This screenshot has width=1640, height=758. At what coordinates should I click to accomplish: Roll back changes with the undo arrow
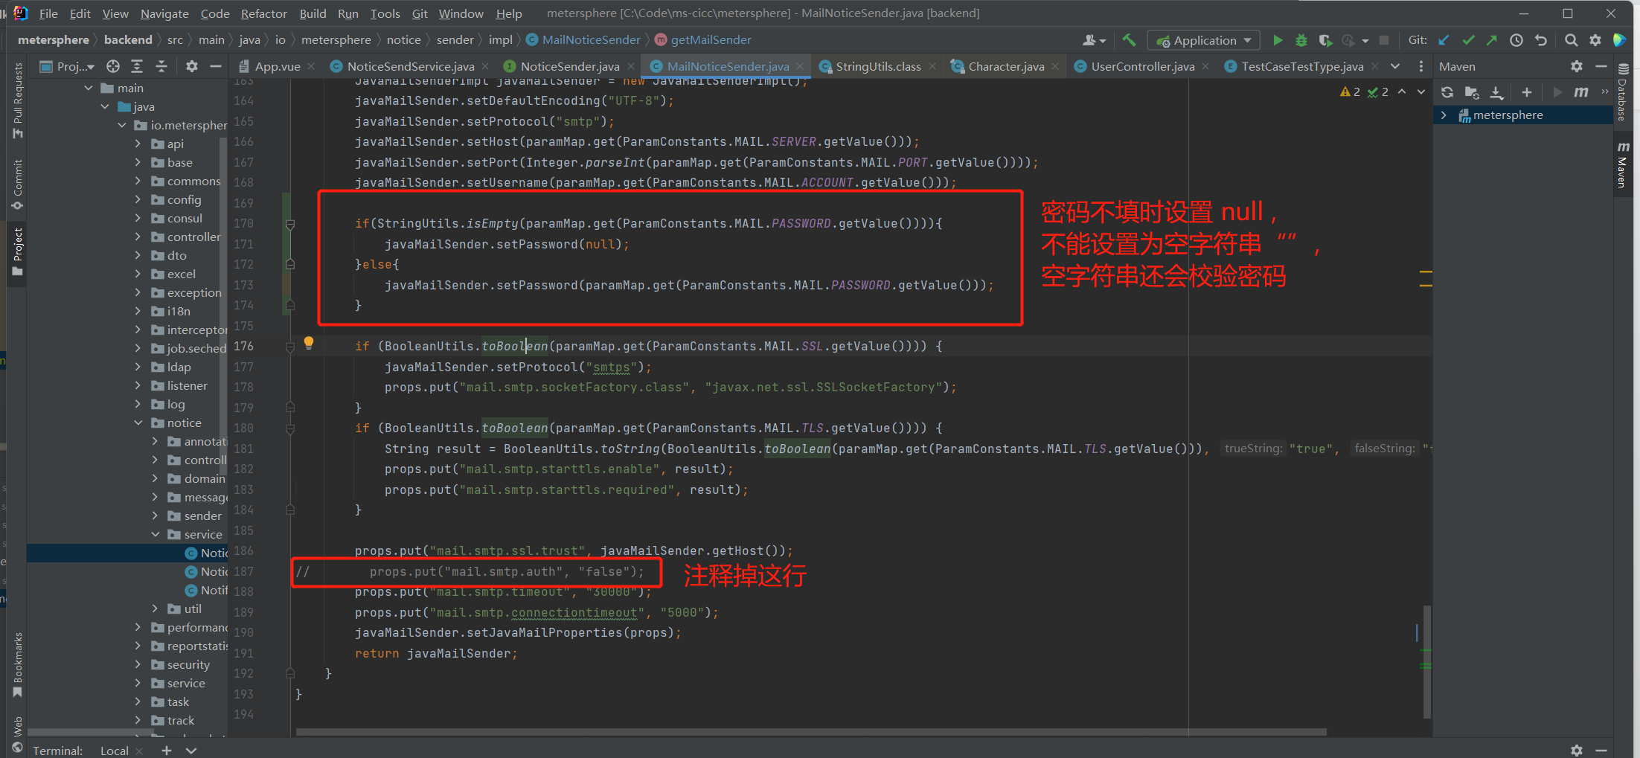click(x=1541, y=40)
